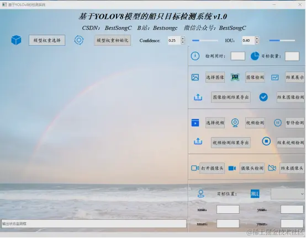Click the solid blue camera icon beside 摄像头检测
This screenshot has height=238, width=306.
[232, 168]
